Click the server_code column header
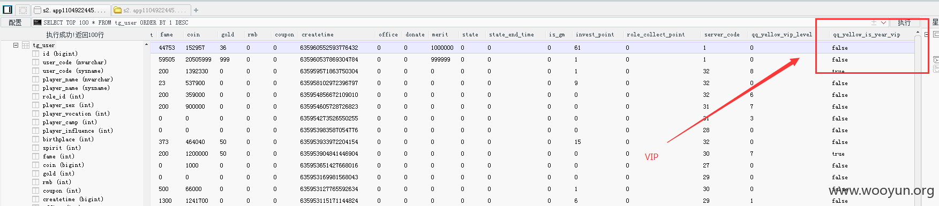The width and height of the screenshot is (939, 206). pos(722,34)
